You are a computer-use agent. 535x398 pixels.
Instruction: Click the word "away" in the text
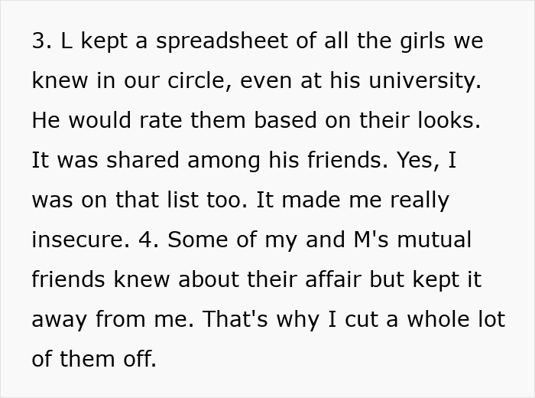[58, 320]
